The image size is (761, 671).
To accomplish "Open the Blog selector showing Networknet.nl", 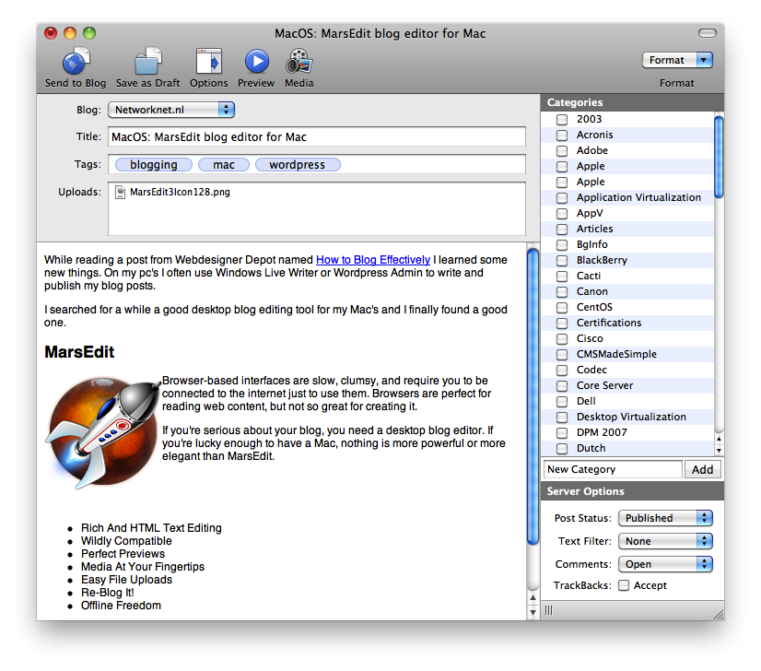I will tap(171, 110).
